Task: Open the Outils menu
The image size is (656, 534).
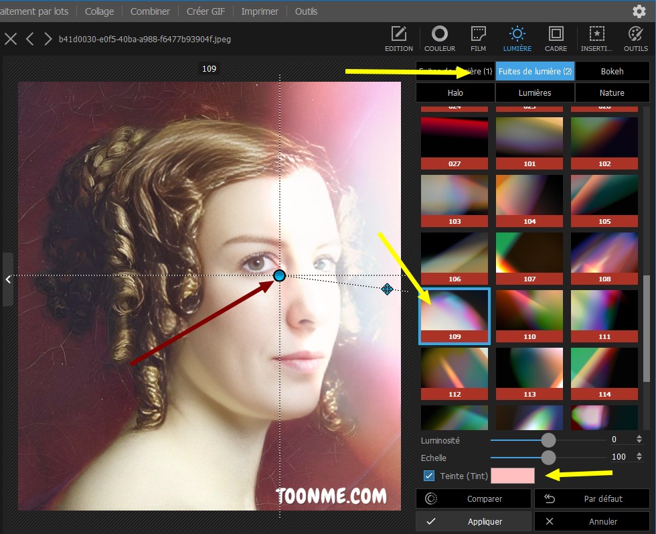Action: (306, 11)
